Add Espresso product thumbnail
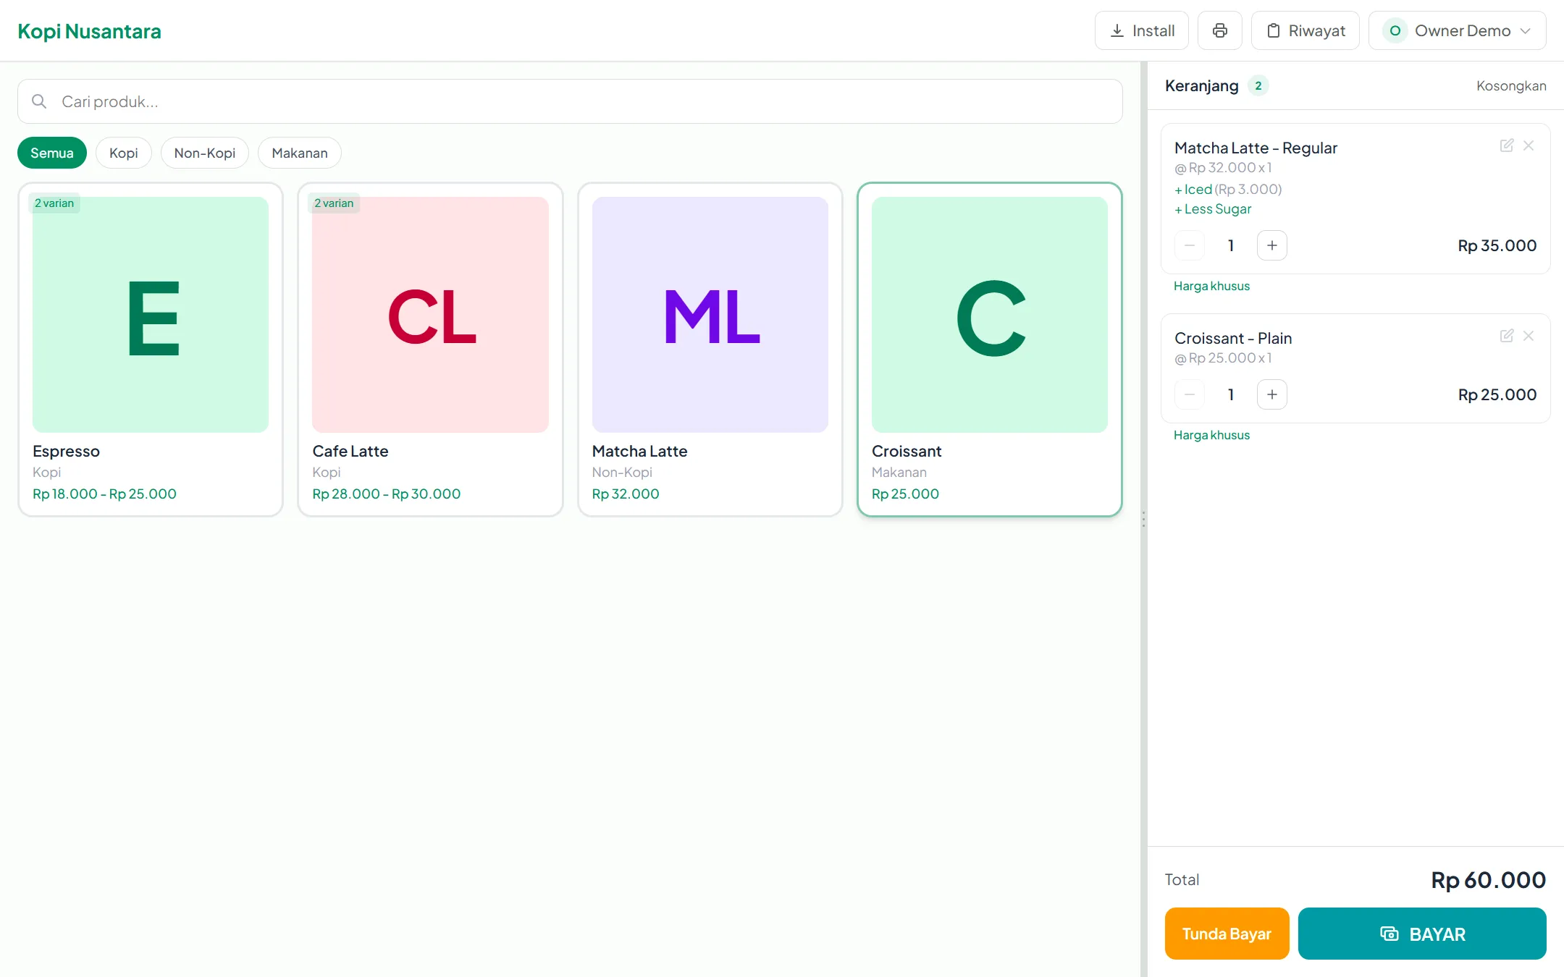This screenshot has height=977, width=1564. tap(151, 315)
